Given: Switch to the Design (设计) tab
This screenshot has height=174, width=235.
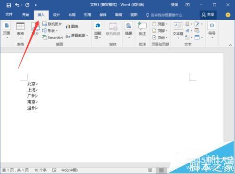Looking at the screenshot, I should pos(56,15).
